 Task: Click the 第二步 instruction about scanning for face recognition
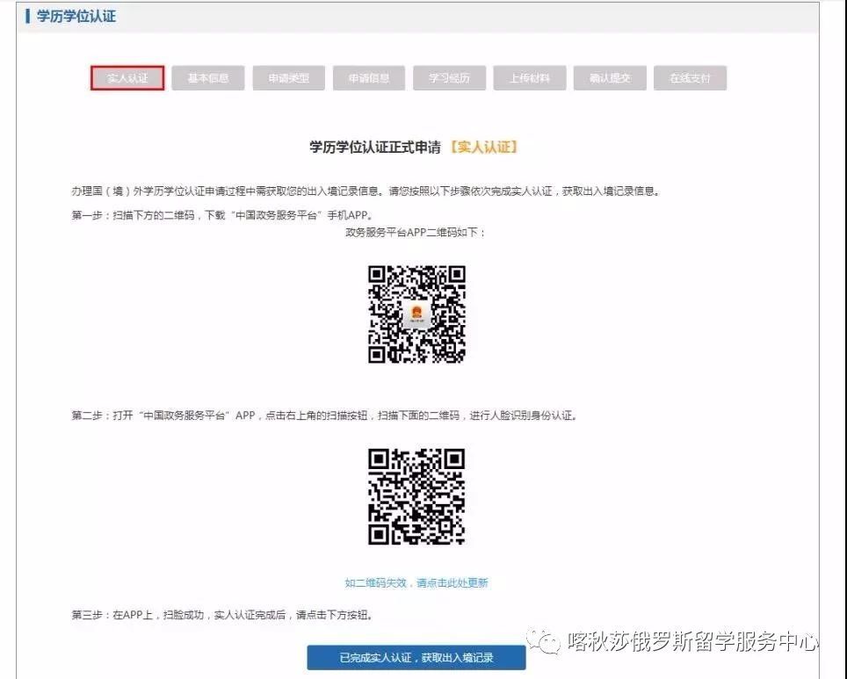(x=324, y=415)
